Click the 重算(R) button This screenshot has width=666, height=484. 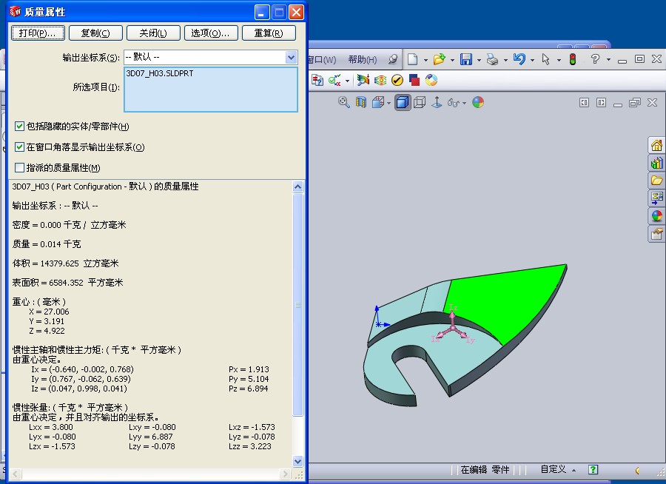tap(268, 33)
